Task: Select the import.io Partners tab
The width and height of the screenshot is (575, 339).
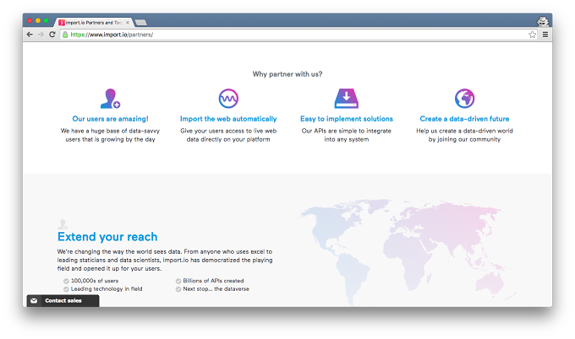Action: coord(94,22)
